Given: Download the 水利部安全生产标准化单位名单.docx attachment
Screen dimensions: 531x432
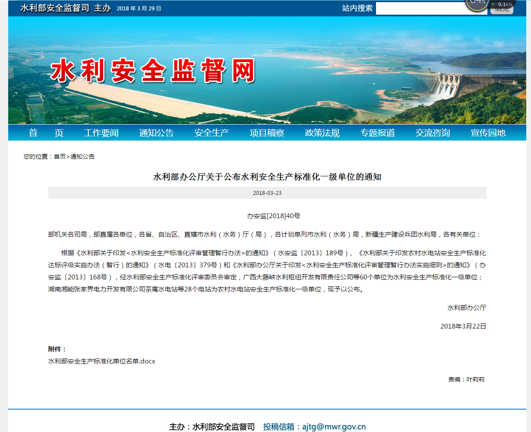Looking at the screenshot, I should 101,361.
